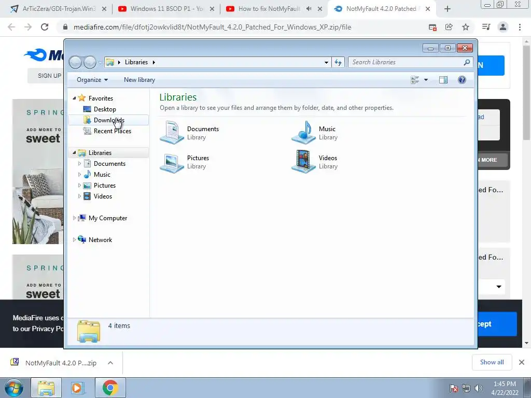The height and width of the screenshot is (398, 531).
Task: Expand the Documents tree node
Action: 79,163
